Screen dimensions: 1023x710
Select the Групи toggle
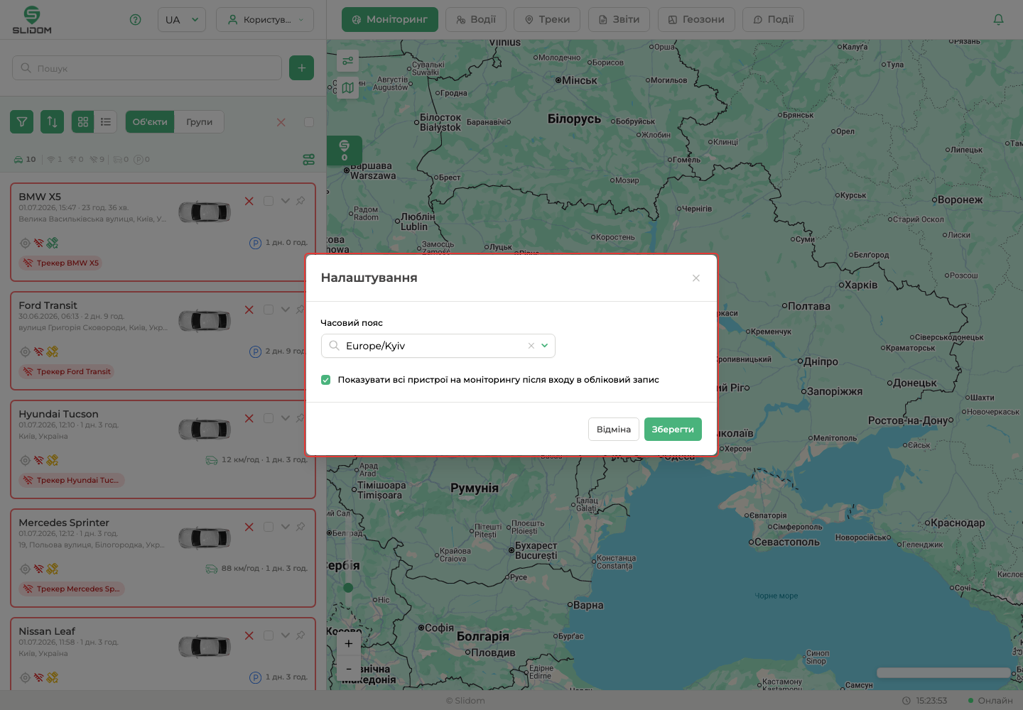pyautogui.click(x=200, y=122)
